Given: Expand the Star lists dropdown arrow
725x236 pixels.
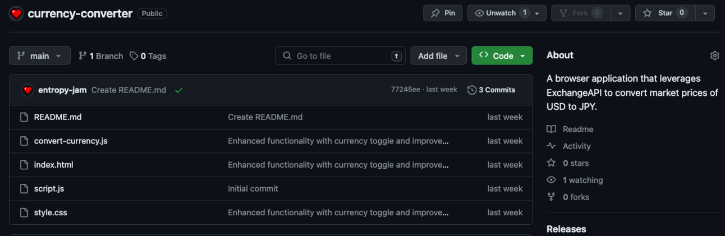Looking at the screenshot, I should pyautogui.click(x=705, y=13).
